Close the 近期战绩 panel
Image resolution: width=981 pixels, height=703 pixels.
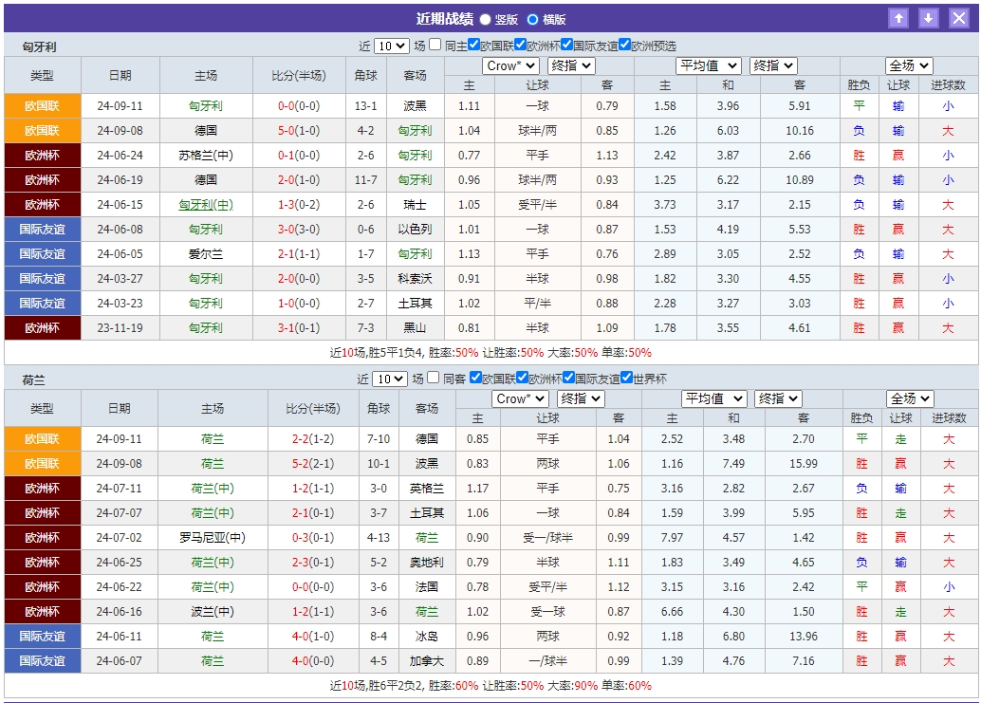coord(956,17)
